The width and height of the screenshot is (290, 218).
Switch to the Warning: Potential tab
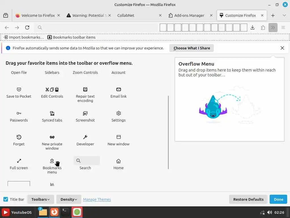88,15
